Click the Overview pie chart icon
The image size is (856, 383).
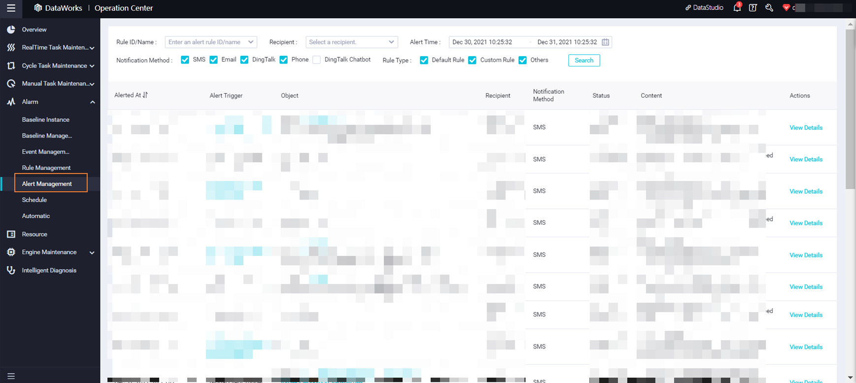[11, 30]
